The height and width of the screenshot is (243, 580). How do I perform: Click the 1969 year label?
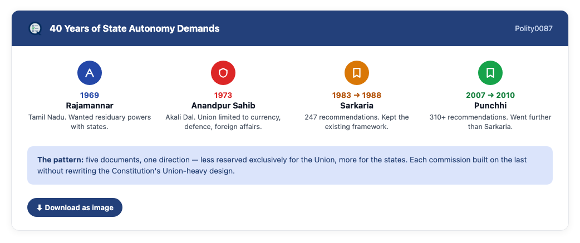point(90,95)
